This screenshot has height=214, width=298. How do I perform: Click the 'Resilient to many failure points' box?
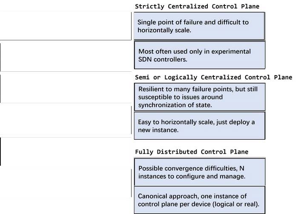[x=199, y=97]
